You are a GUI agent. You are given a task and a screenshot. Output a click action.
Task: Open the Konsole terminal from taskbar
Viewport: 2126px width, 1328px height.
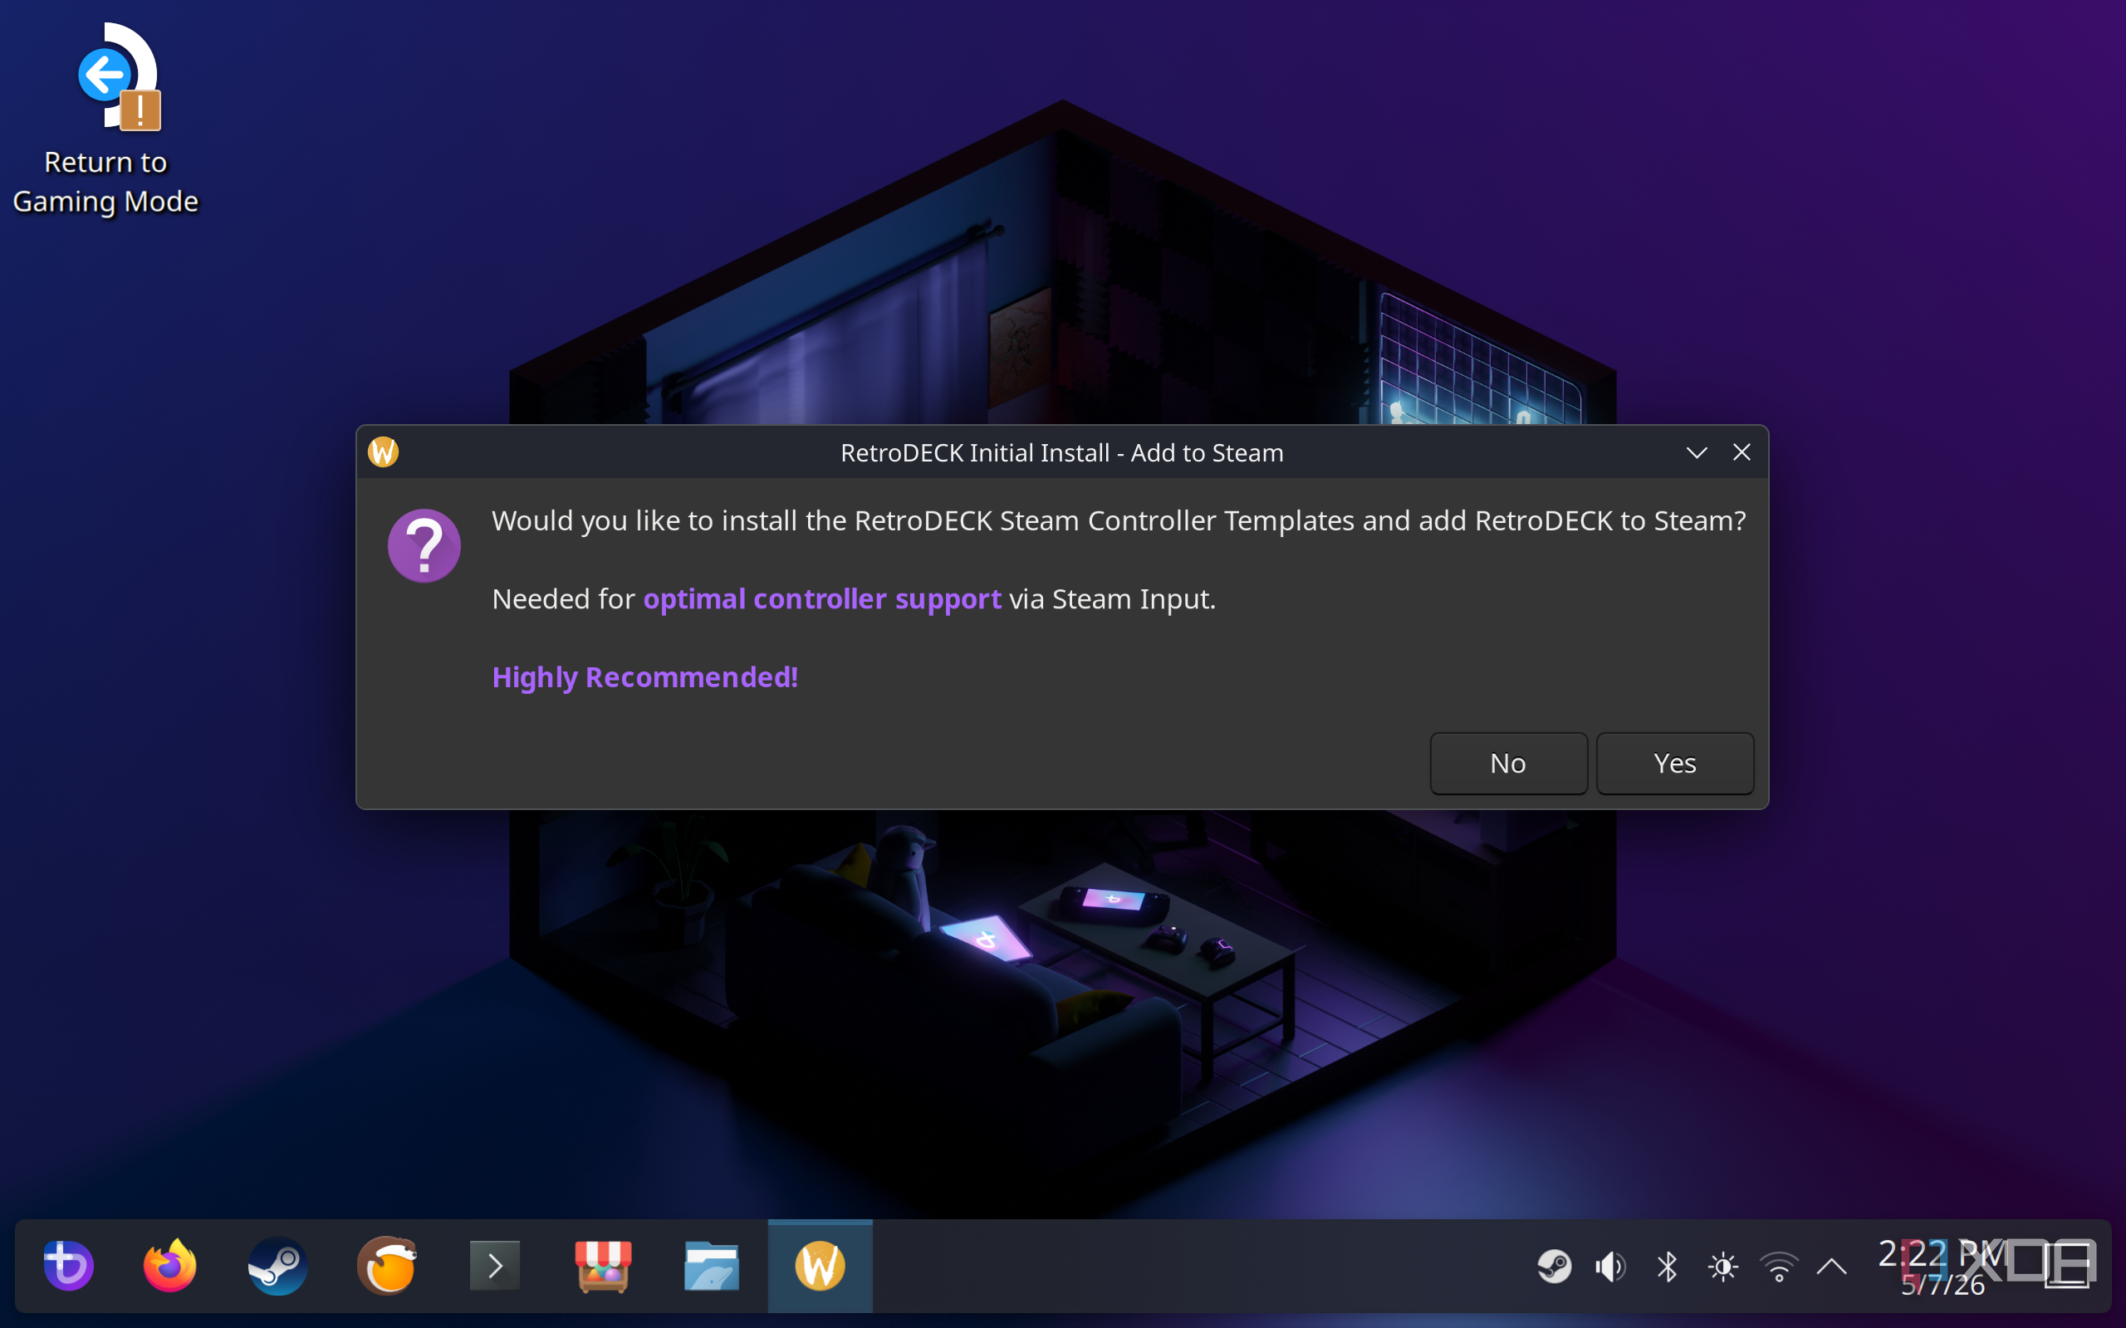point(495,1266)
